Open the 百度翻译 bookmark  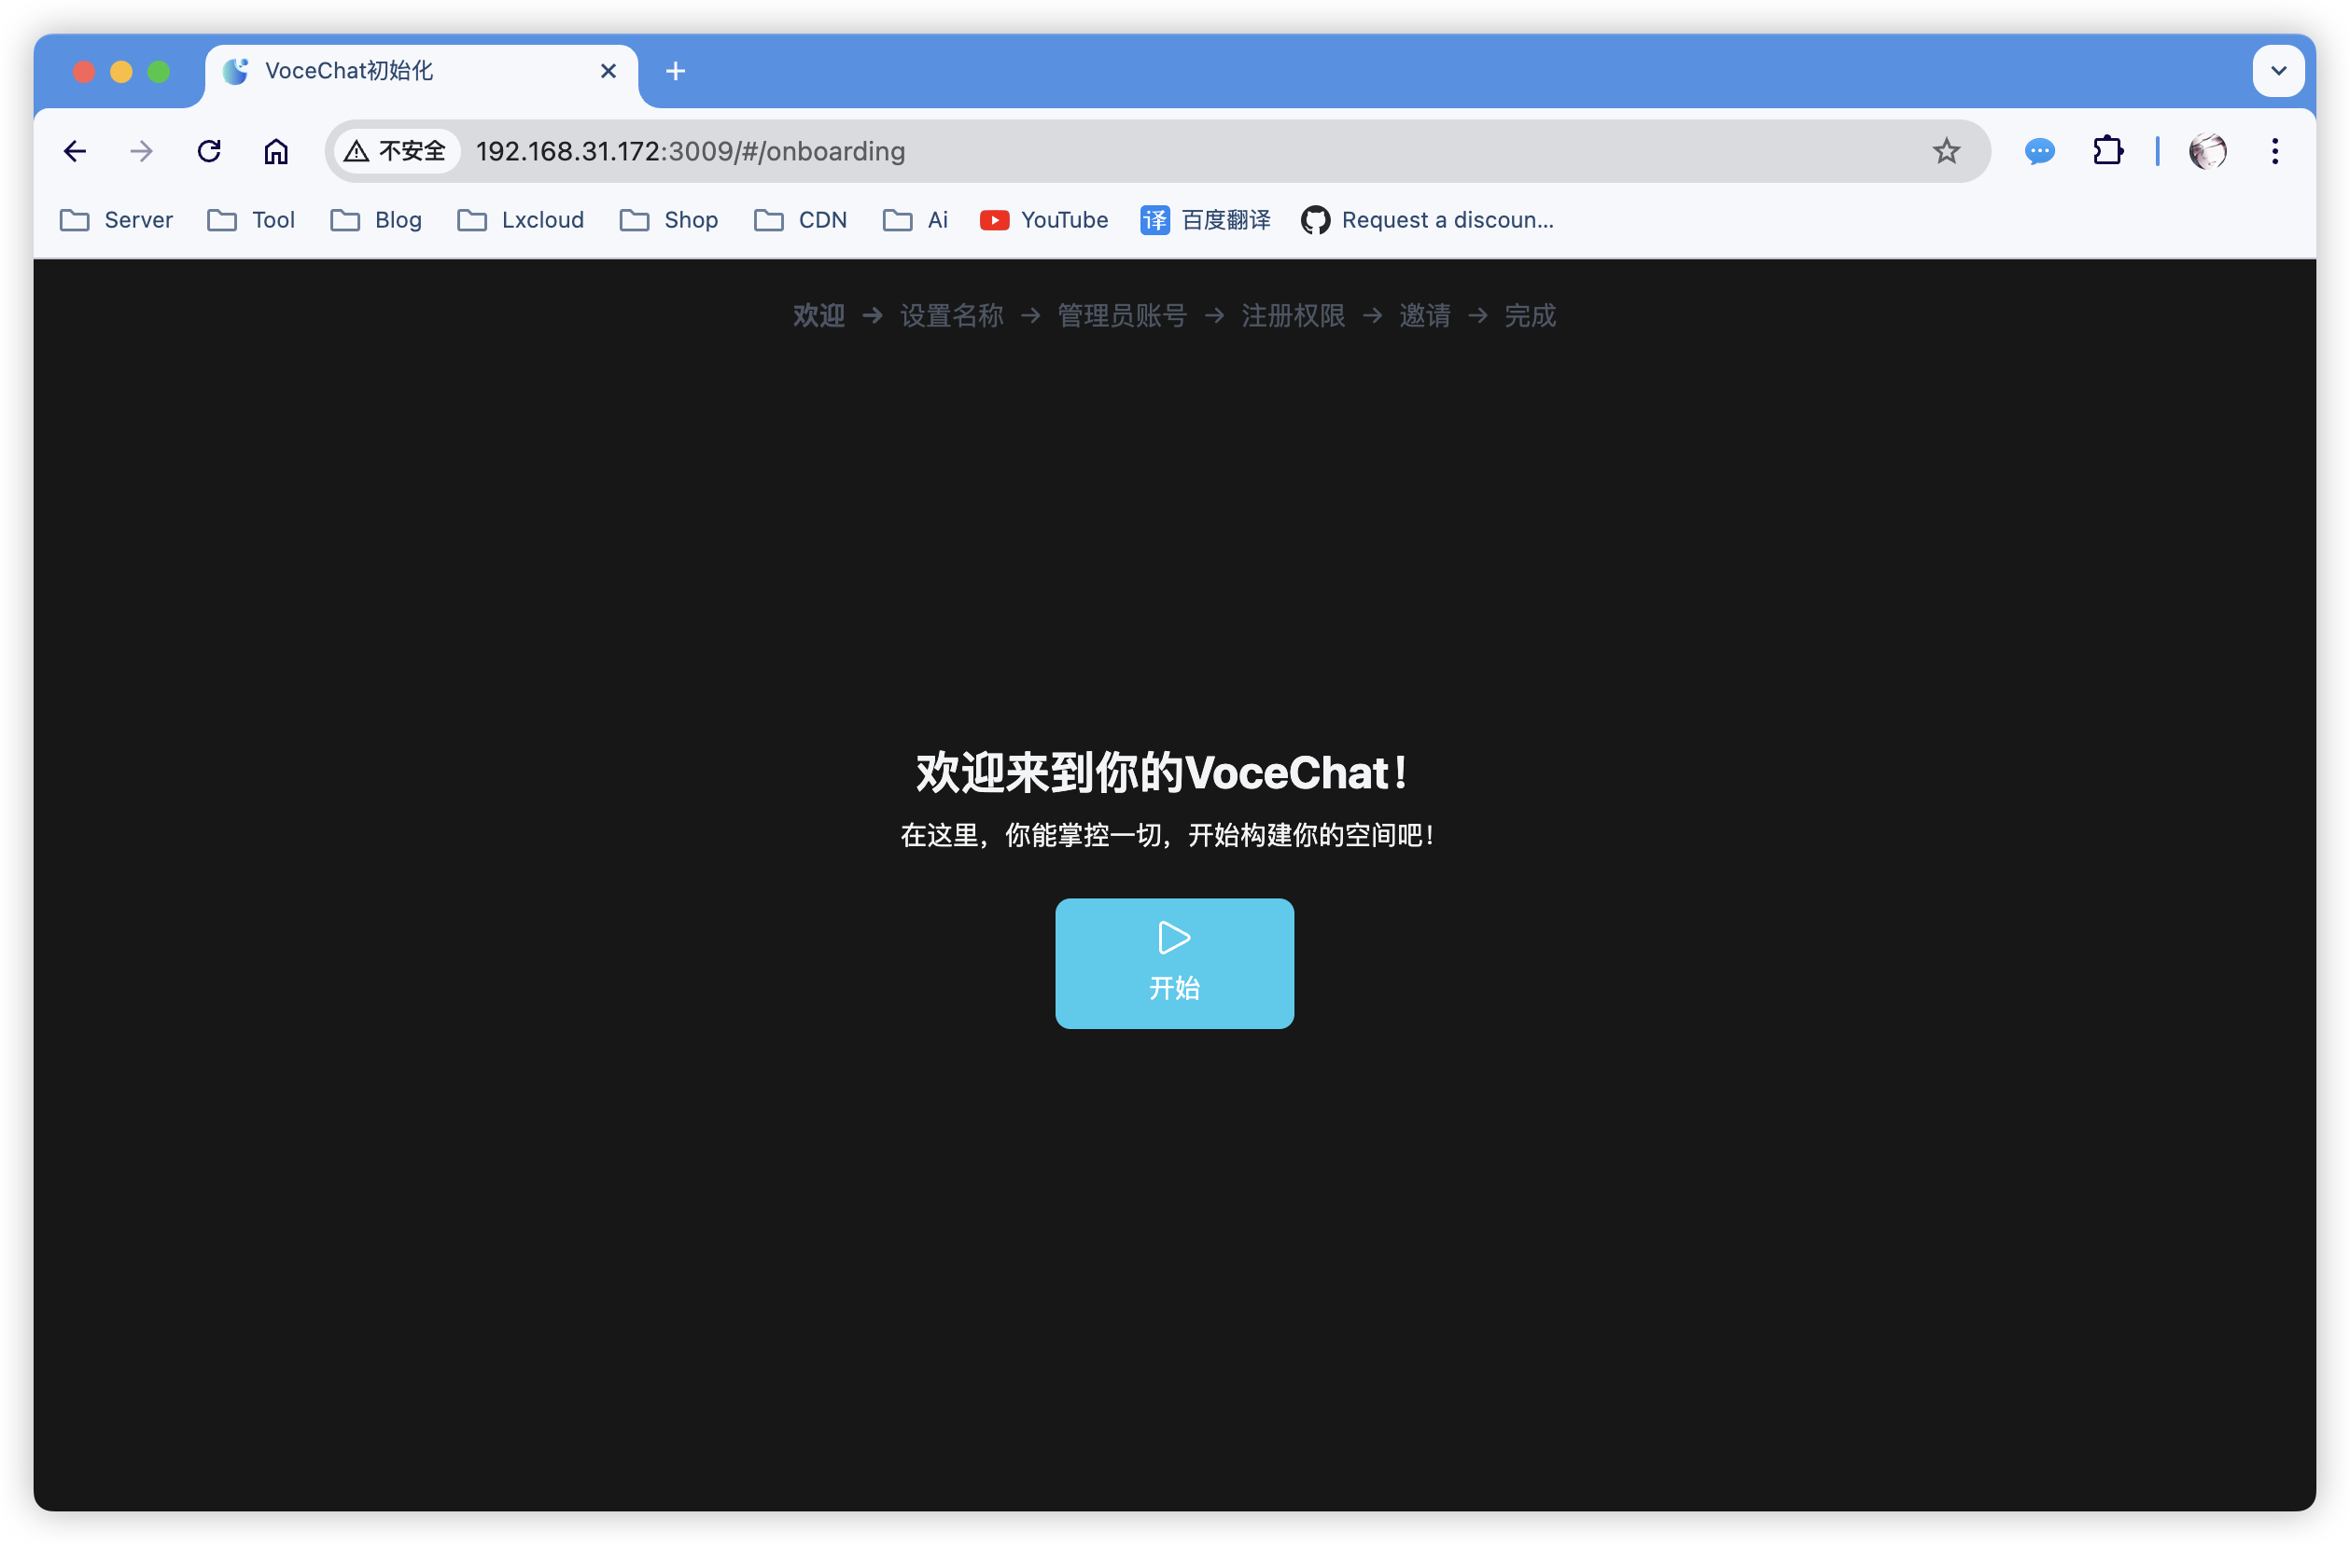(1205, 220)
